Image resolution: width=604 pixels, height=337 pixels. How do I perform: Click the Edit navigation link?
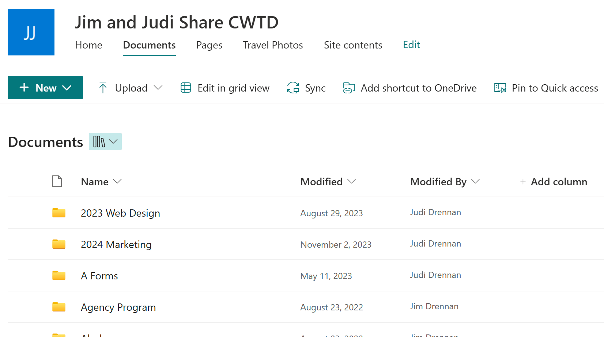(x=411, y=45)
